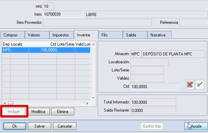The height and width of the screenshot is (133, 208).
Task: Click the Item code field 10700039
Action: click(x=63, y=14)
